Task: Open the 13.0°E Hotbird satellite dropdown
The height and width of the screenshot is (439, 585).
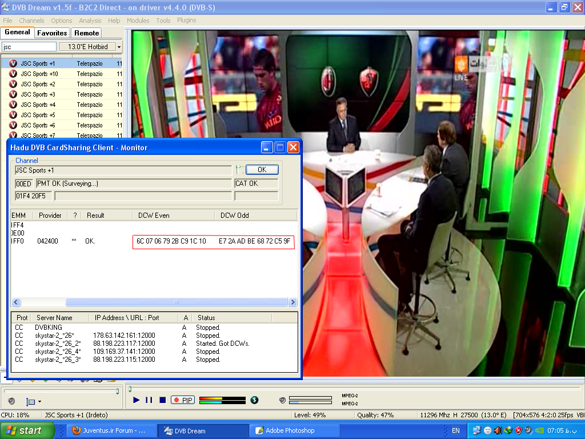Action: tap(91, 47)
